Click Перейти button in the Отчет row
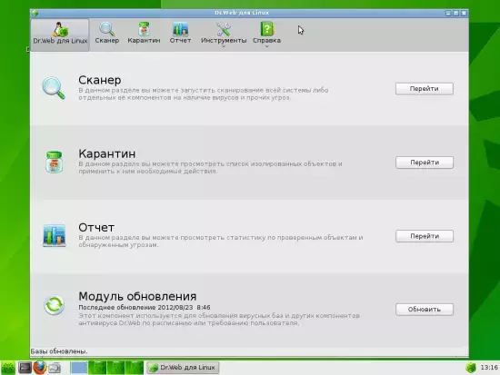The width and height of the screenshot is (500, 375). click(425, 236)
